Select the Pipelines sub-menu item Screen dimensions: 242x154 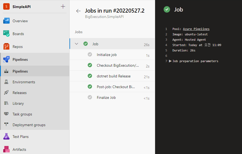35,71
